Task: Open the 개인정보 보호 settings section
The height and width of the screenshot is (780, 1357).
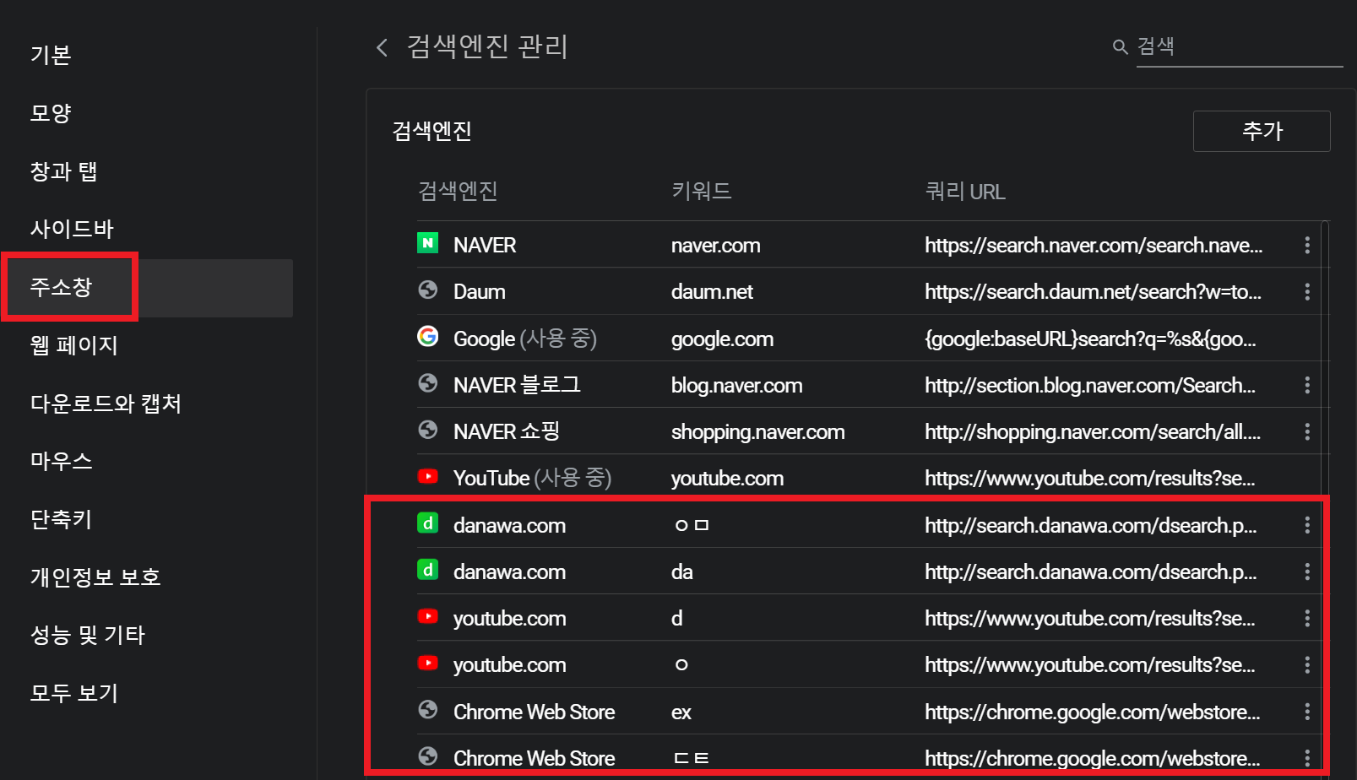Action: [x=95, y=577]
